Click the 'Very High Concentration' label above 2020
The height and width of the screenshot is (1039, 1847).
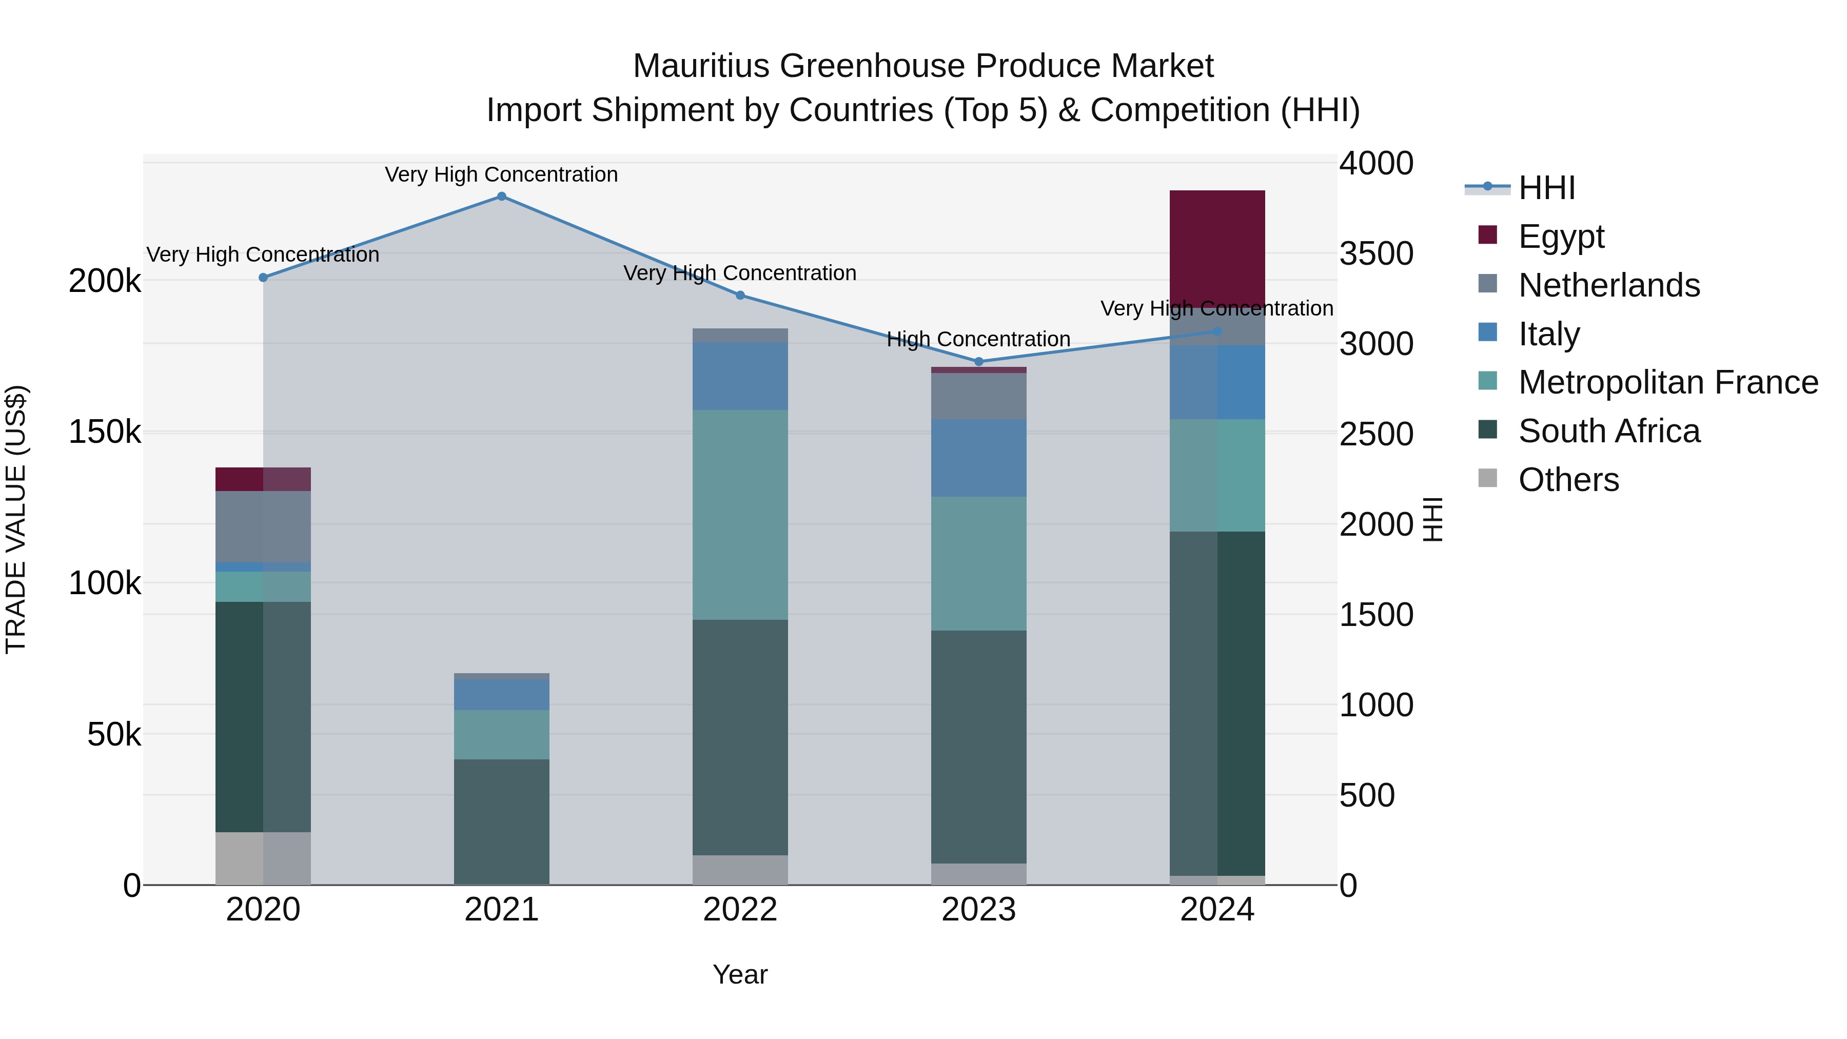pyautogui.click(x=263, y=254)
